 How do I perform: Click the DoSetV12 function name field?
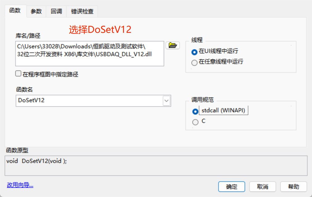click(89, 101)
